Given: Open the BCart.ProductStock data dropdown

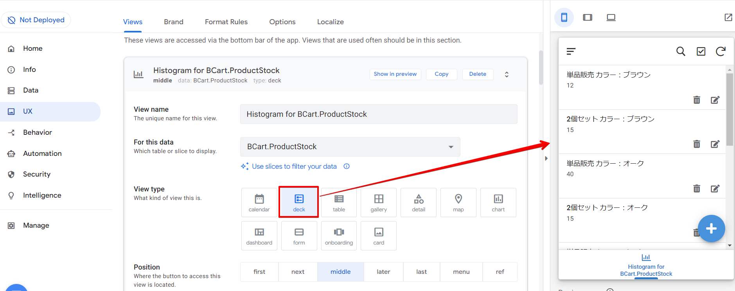Looking at the screenshot, I should coord(350,147).
